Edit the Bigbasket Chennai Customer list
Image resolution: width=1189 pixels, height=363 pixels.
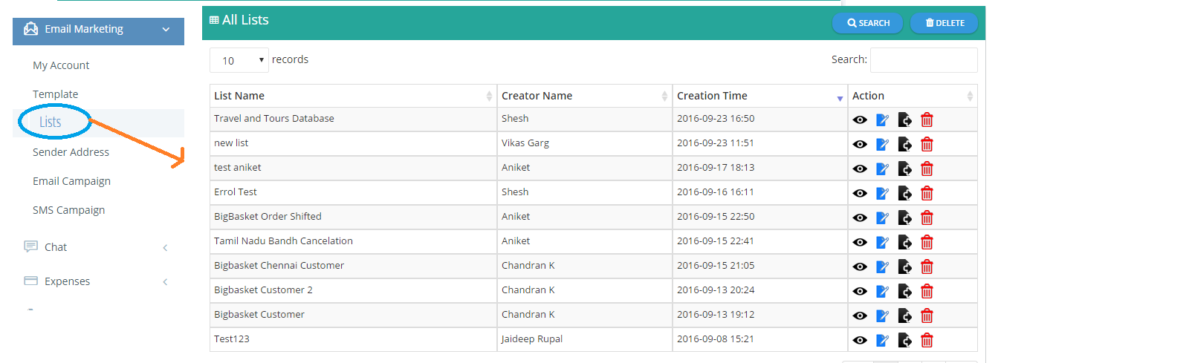pyautogui.click(x=882, y=266)
